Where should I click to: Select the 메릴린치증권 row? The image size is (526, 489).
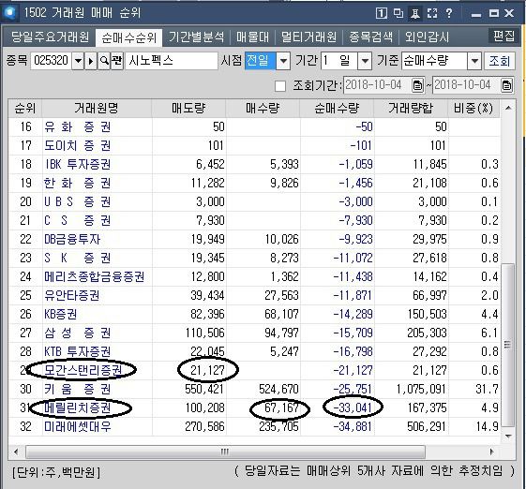tap(254, 408)
